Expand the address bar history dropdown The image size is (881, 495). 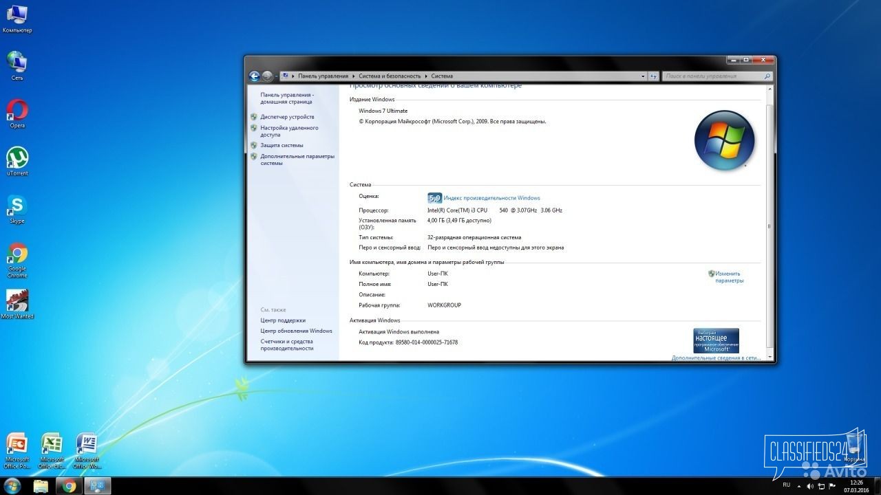click(x=643, y=76)
